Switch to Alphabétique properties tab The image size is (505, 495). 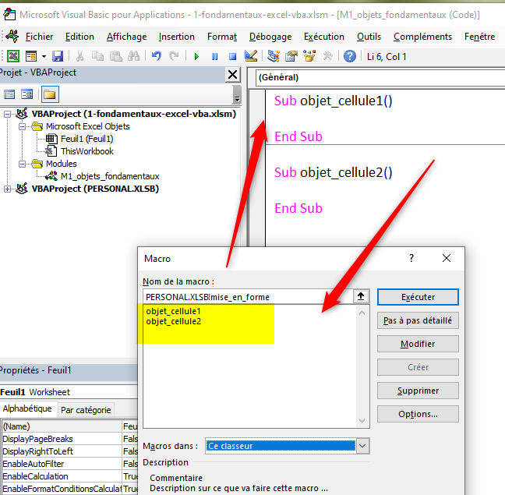27,408
